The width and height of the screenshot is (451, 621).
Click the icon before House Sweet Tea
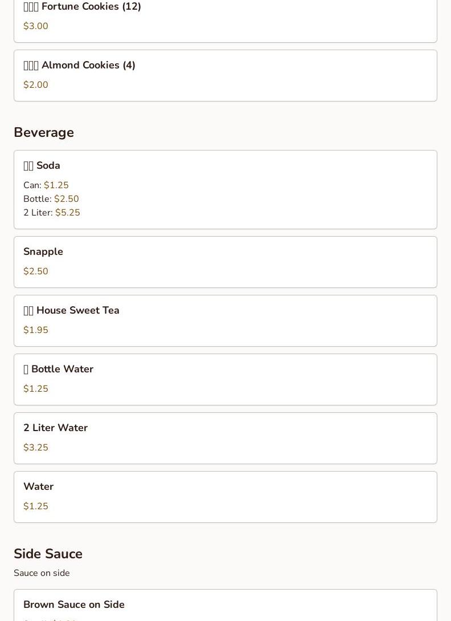click(28, 311)
